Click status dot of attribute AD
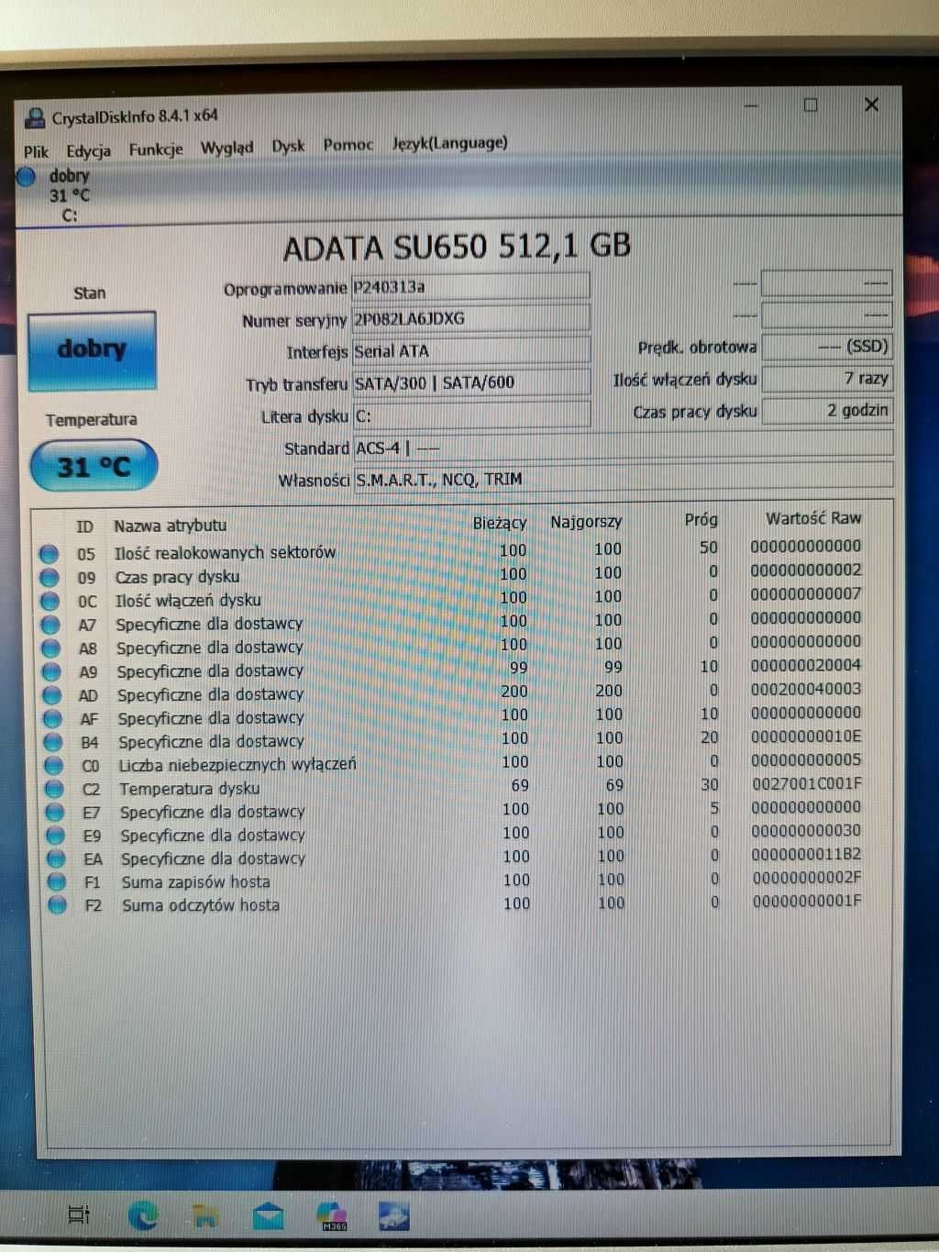Viewport: 939px width, 1252px height. pos(52,695)
